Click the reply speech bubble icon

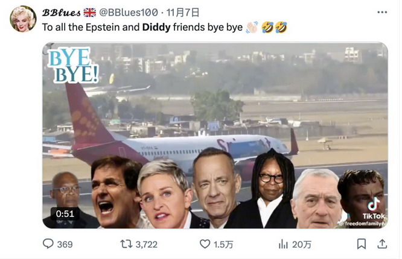(48, 244)
